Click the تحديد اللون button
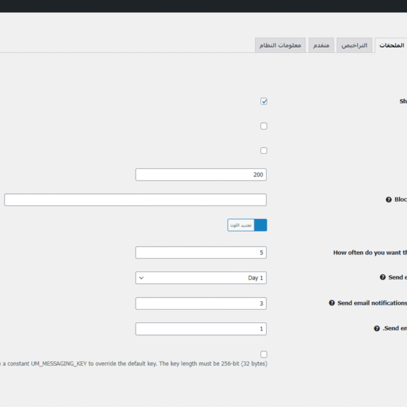Screen dimensions: 407x407 (241, 225)
